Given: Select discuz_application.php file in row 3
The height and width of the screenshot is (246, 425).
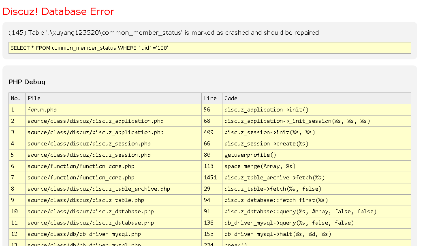Looking at the screenshot, I should pyautogui.click(x=113, y=132).
